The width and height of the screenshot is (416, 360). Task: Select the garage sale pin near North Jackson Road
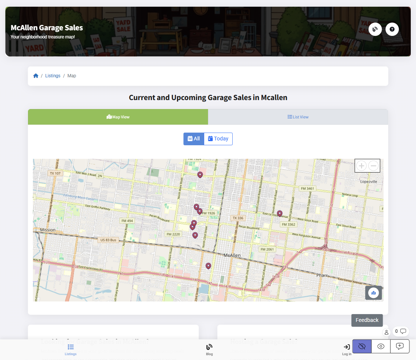coord(280,213)
